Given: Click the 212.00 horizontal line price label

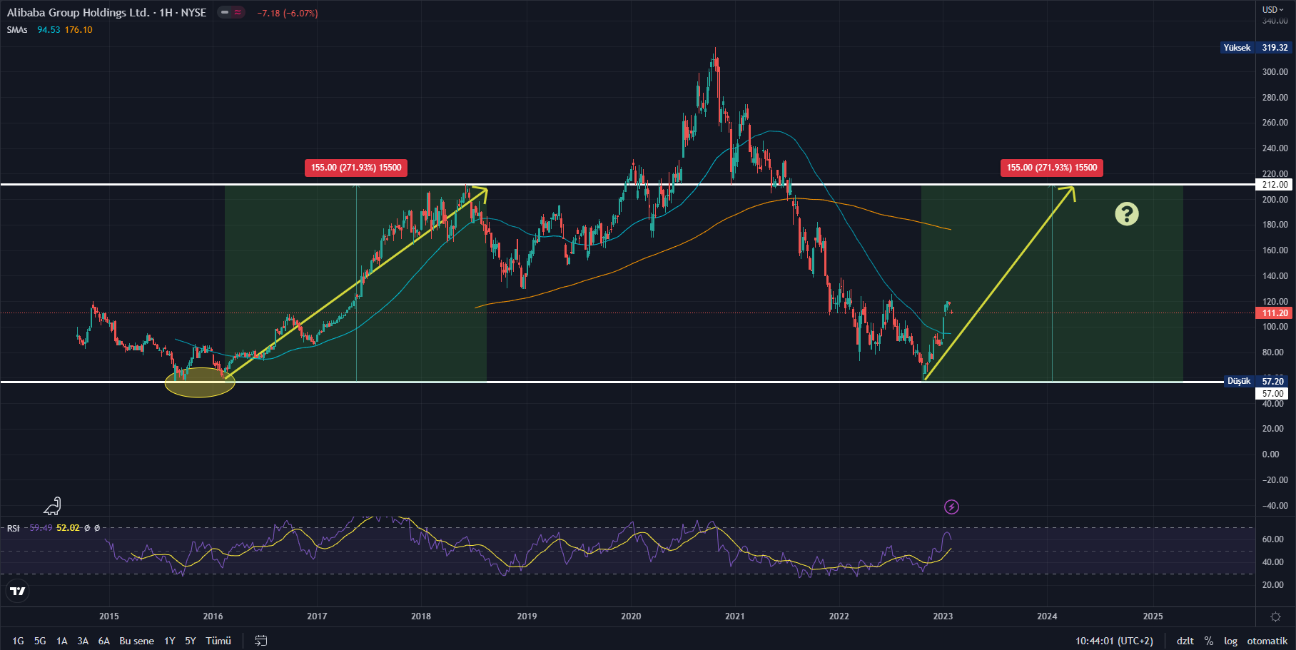Looking at the screenshot, I should tap(1275, 185).
